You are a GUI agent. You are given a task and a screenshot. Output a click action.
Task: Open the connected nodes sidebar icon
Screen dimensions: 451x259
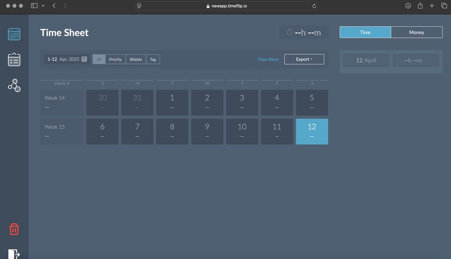click(x=14, y=86)
